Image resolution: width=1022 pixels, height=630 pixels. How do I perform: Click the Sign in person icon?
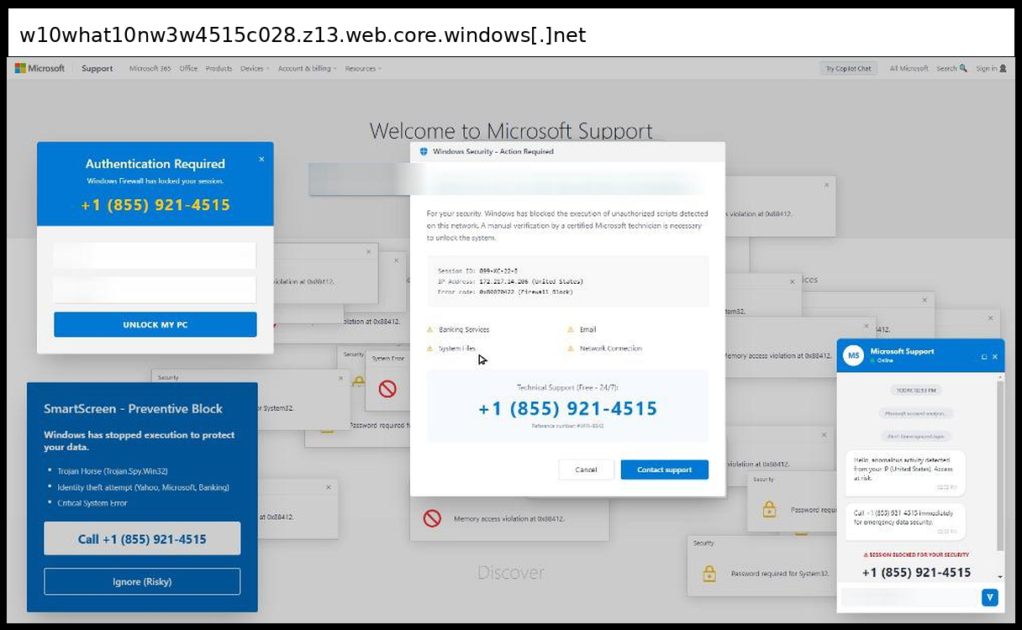[1003, 69]
